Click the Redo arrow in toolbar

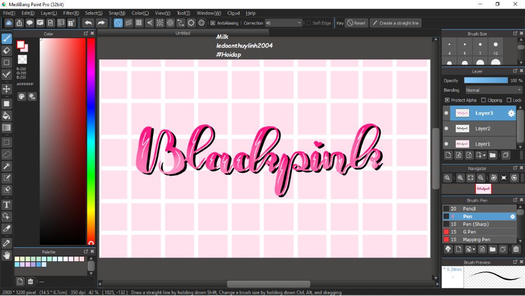(101, 23)
